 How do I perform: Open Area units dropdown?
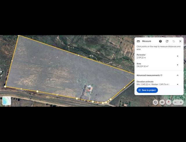click(x=178, y=65)
